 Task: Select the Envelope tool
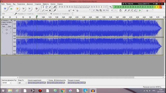point(46,7)
